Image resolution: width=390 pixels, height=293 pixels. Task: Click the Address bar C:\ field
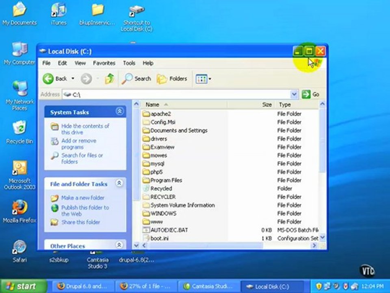(x=176, y=94)
